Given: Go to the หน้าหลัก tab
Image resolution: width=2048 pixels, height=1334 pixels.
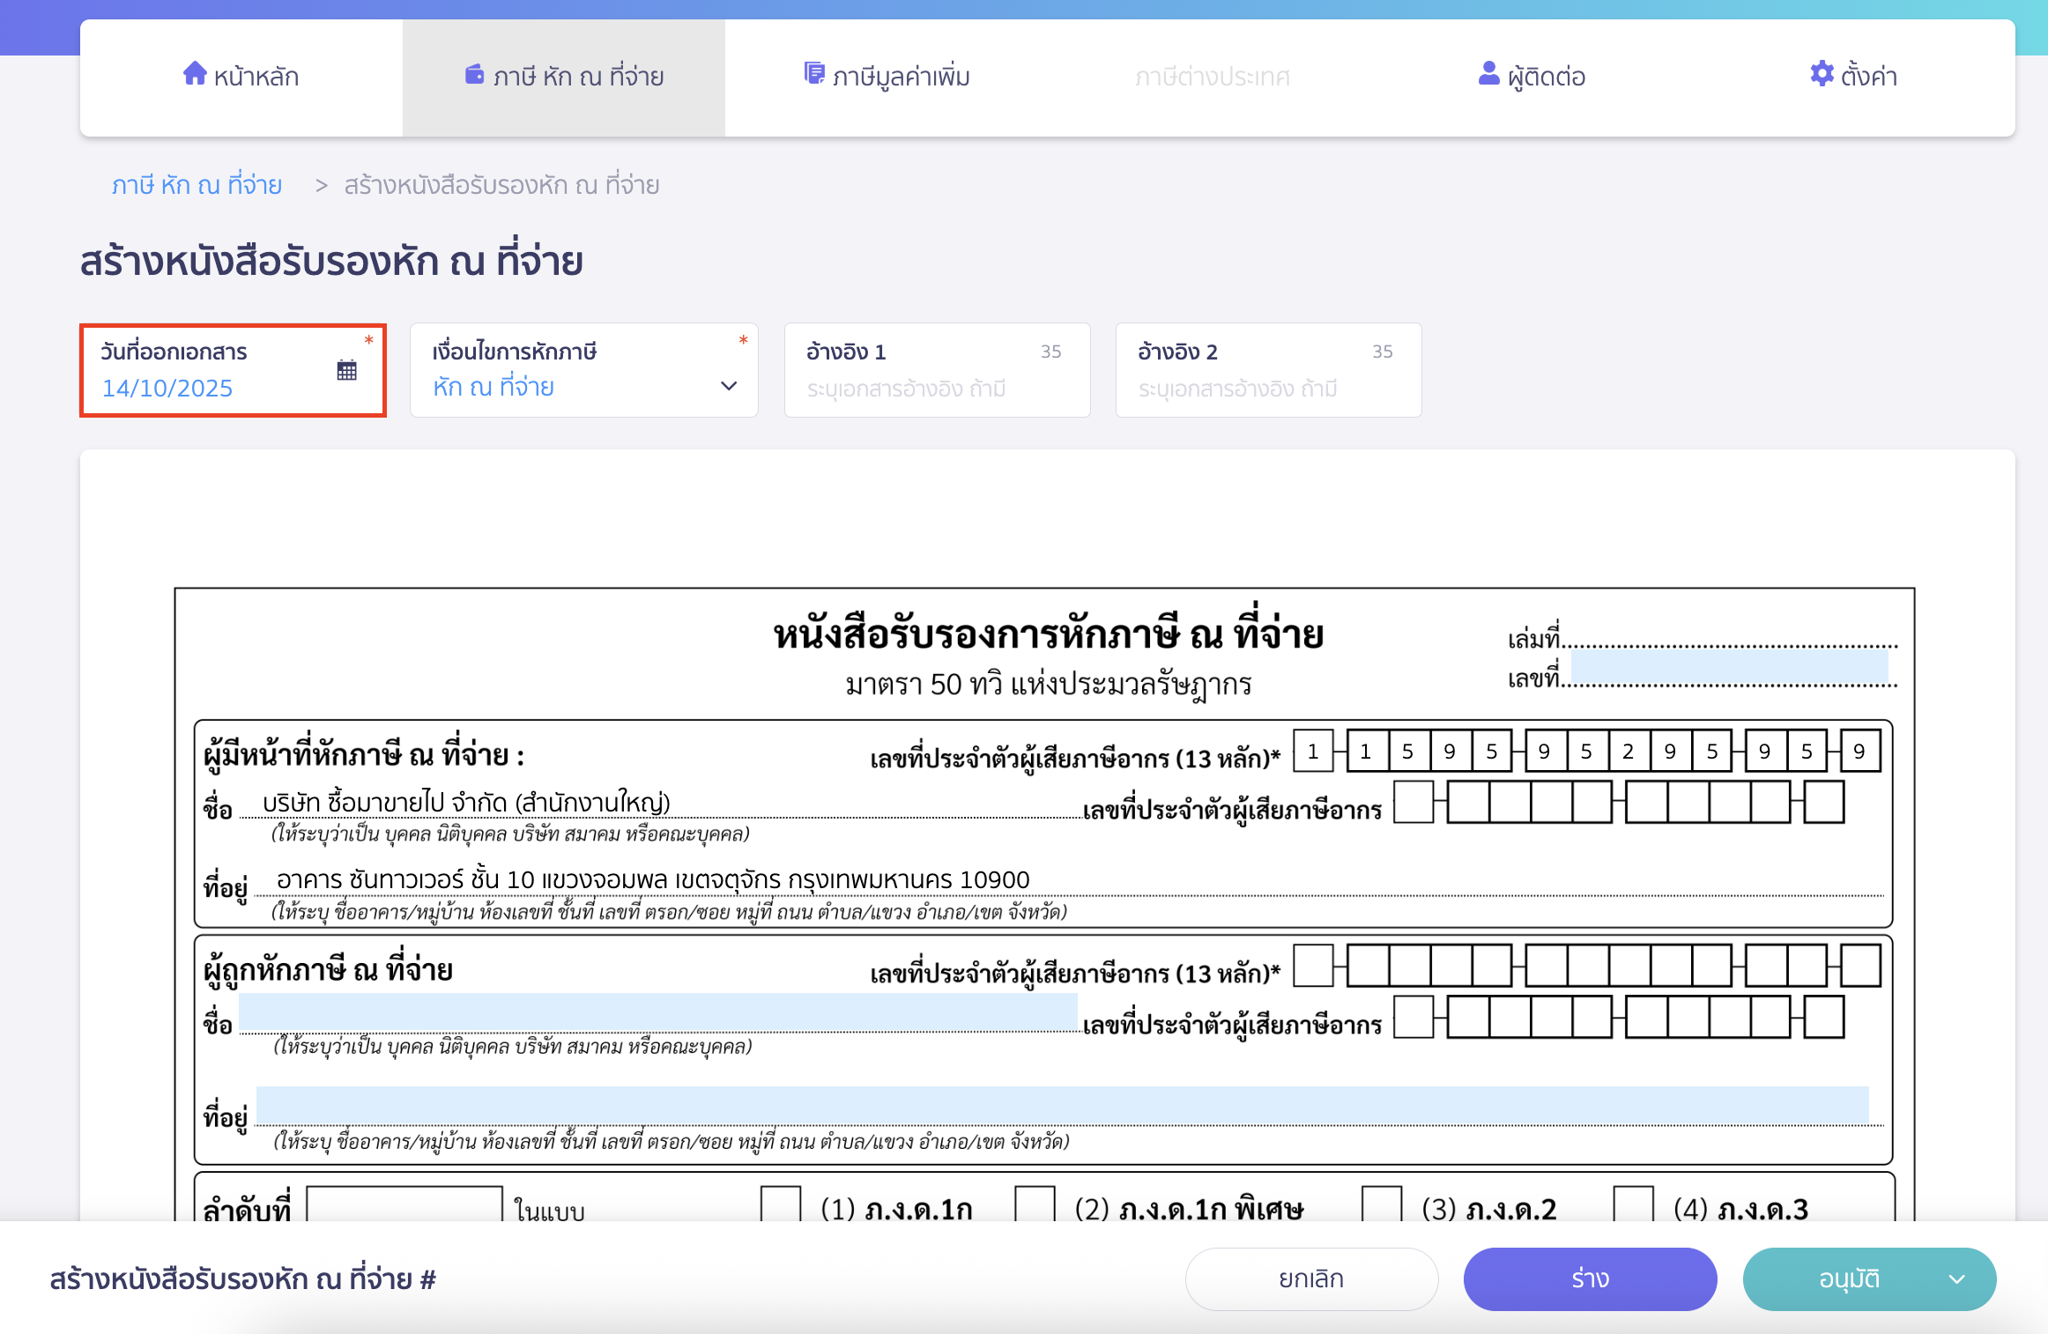Looking at the screenshot, I should point(240,76).
